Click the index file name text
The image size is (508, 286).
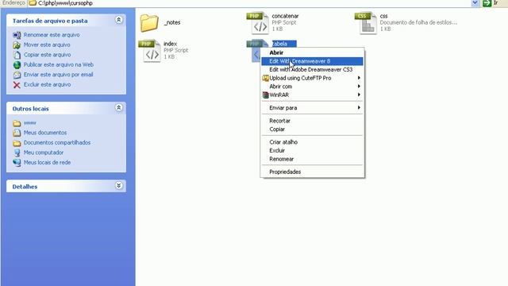(x=170, y=44)
